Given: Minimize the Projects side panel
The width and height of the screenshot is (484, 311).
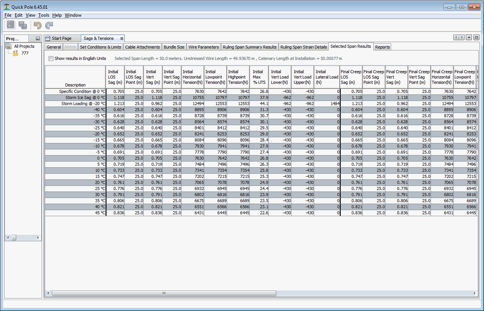Looking at the screenshot, I should (38, 39).
